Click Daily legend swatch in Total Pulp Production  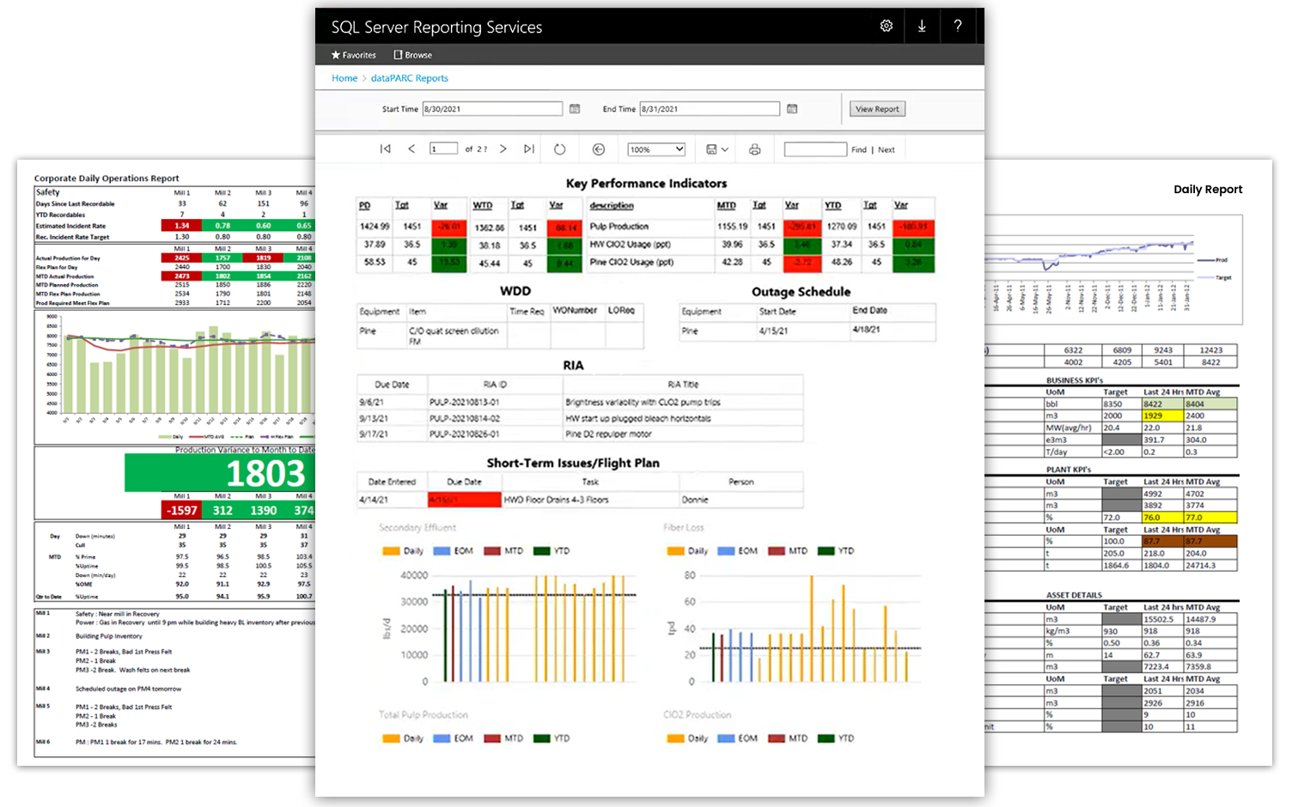[391, 738]
